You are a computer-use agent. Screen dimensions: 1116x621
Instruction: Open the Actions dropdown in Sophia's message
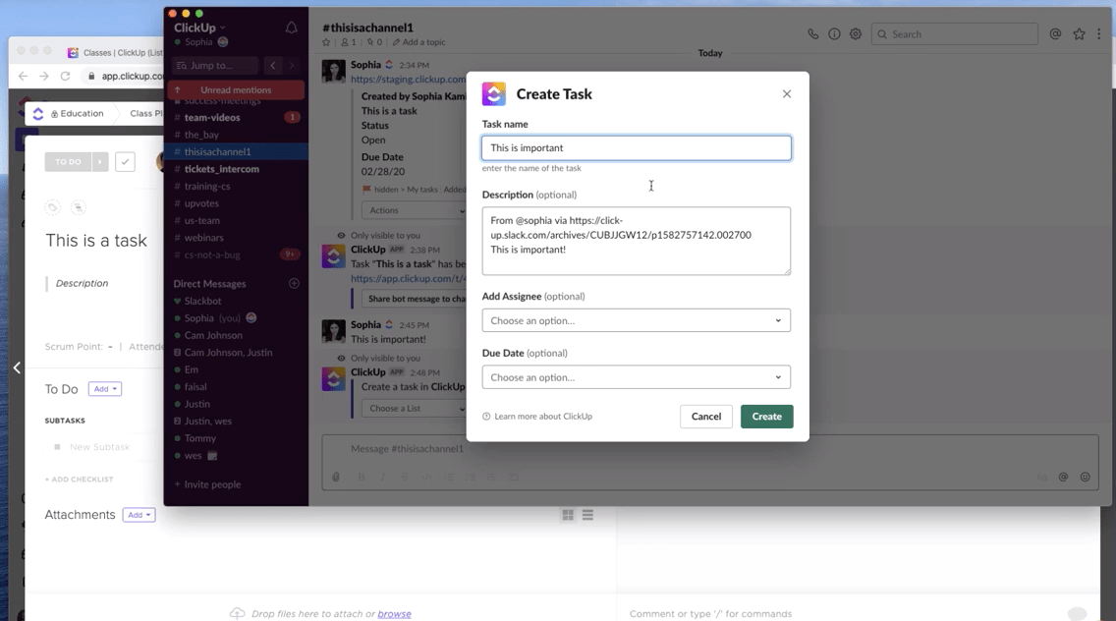pos(415,210)
